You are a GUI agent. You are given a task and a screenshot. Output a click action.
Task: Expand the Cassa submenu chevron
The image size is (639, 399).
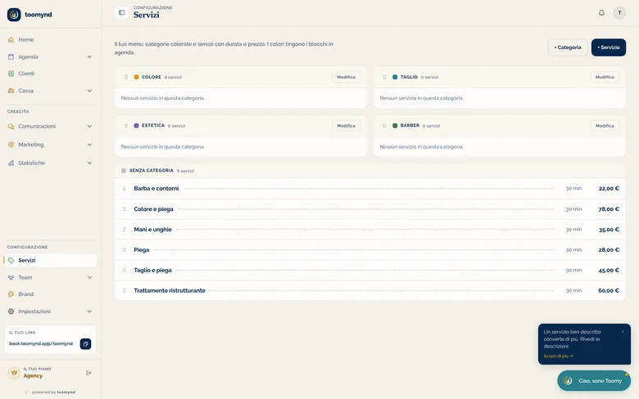point(89,91)
